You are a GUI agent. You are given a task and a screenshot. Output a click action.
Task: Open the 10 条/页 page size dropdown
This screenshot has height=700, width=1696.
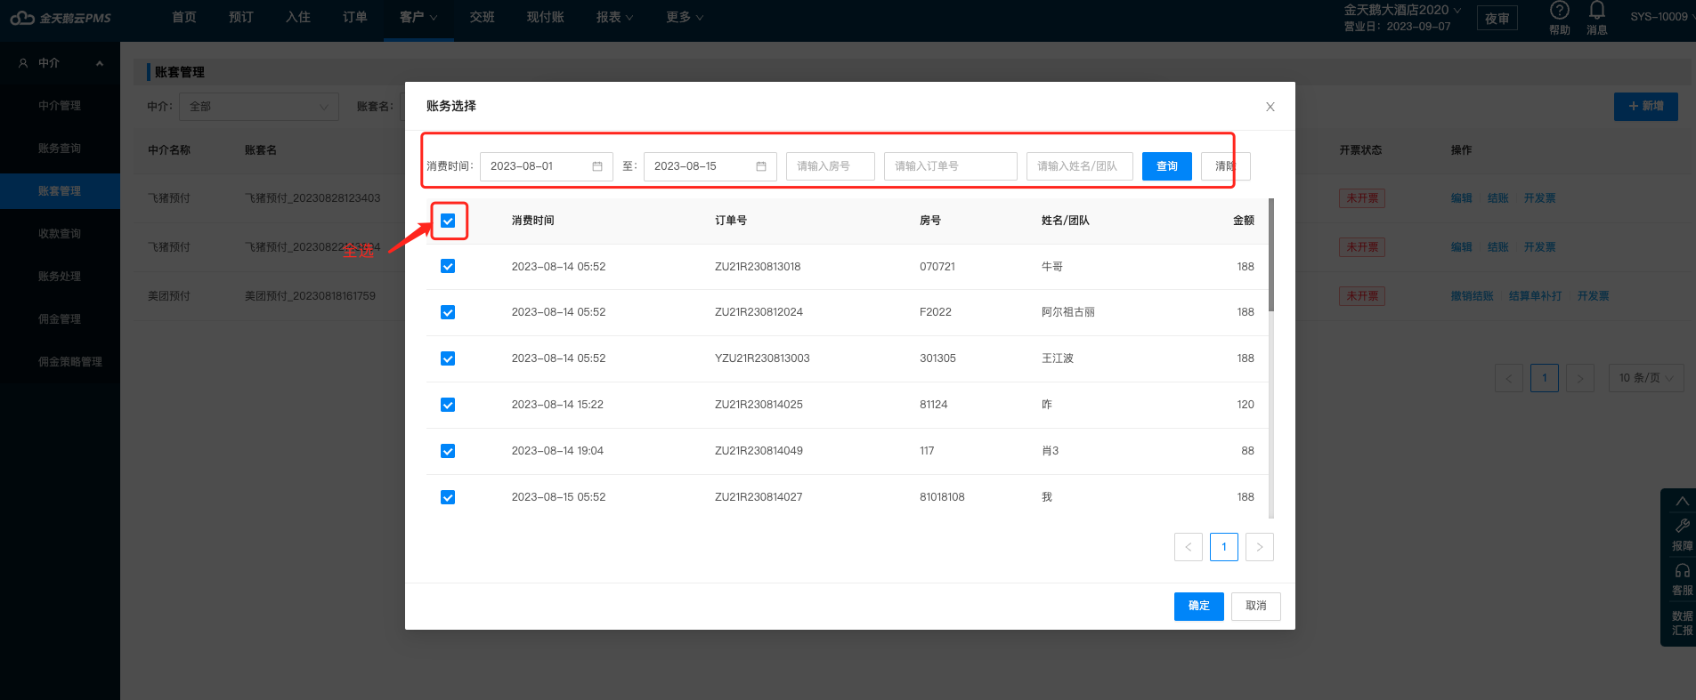pos(1646,378)
